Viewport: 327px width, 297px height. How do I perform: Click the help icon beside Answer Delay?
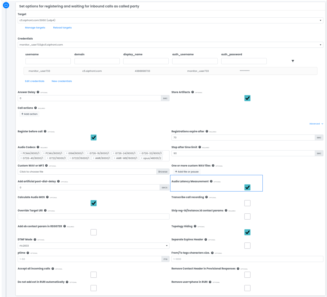coord(38,92)
